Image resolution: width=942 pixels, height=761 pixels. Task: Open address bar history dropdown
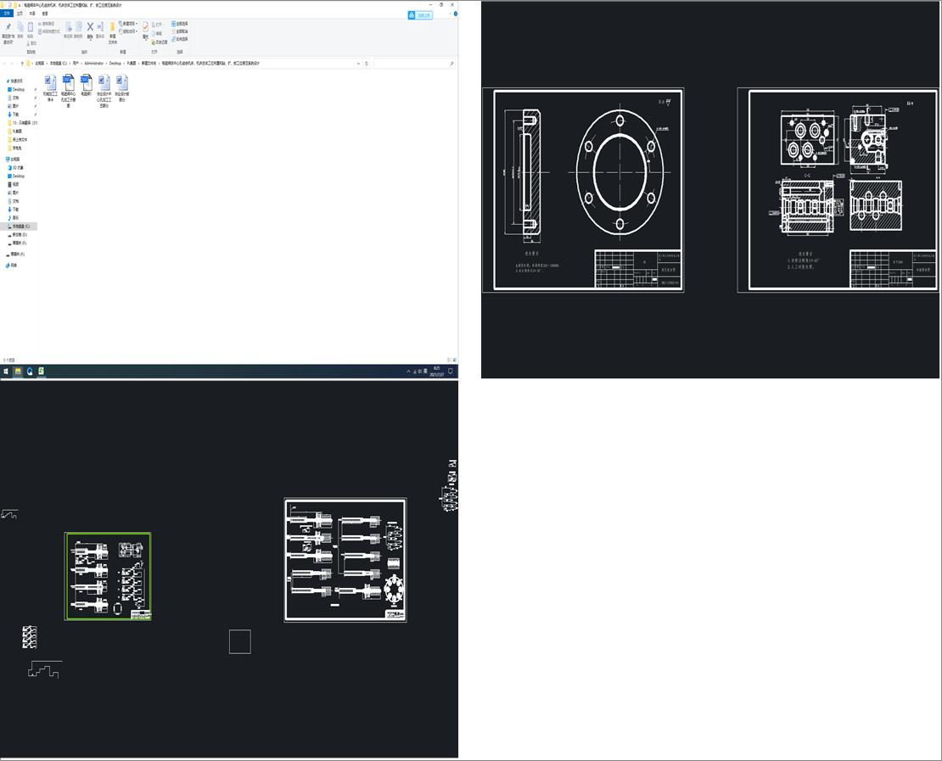click(359, 63)
